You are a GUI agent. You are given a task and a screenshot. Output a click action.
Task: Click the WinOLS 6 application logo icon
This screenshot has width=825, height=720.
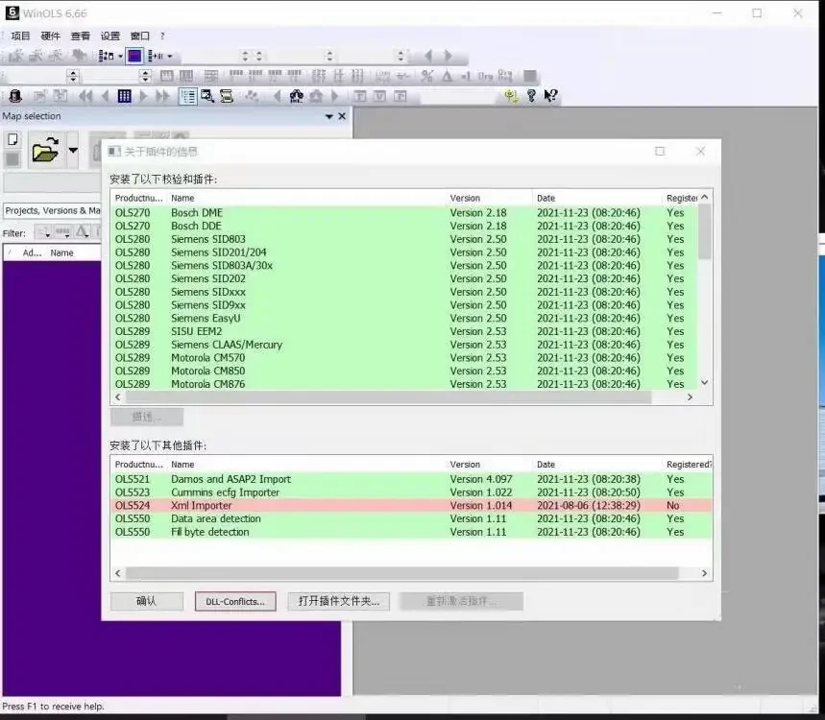[12, 12]
